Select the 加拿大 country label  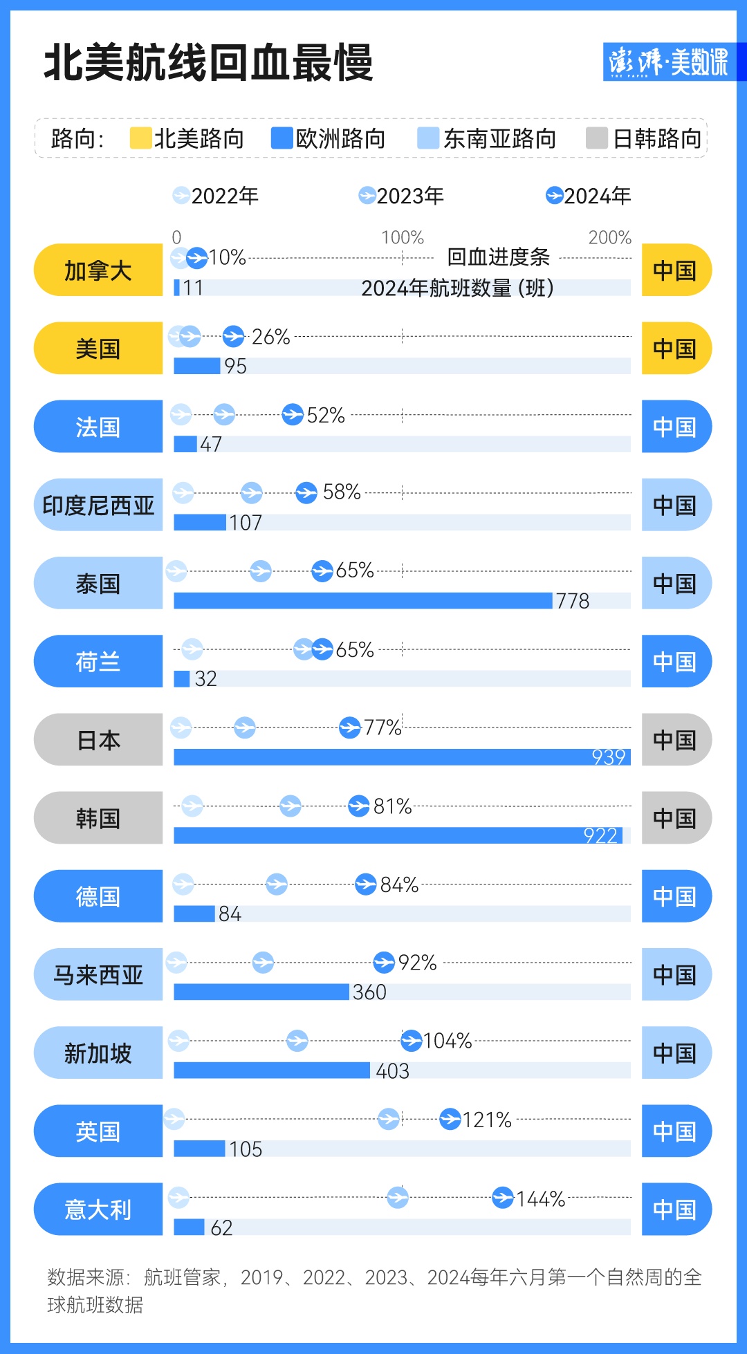click(98, 270)
